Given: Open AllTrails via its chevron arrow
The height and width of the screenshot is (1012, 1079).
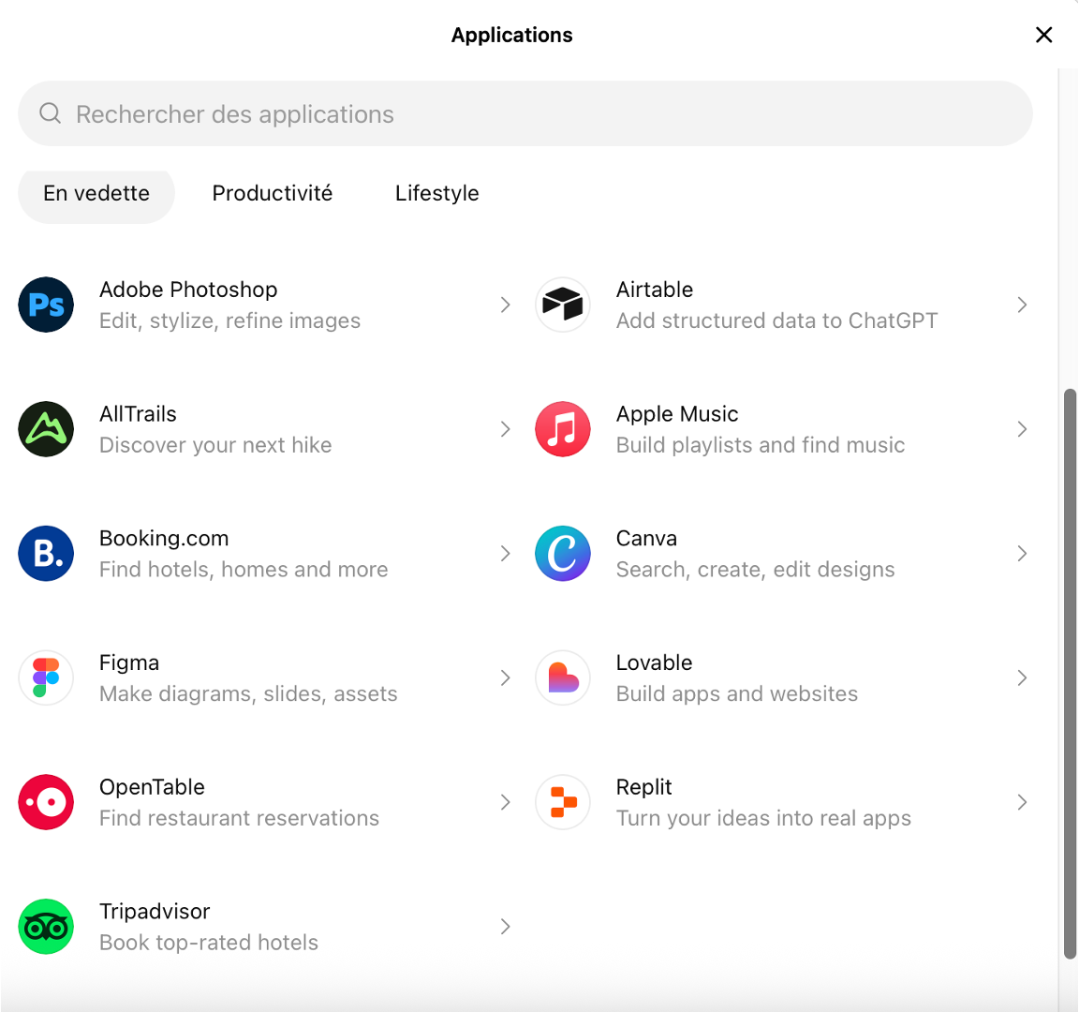Looking at the screenshot, I should [505, 429].
